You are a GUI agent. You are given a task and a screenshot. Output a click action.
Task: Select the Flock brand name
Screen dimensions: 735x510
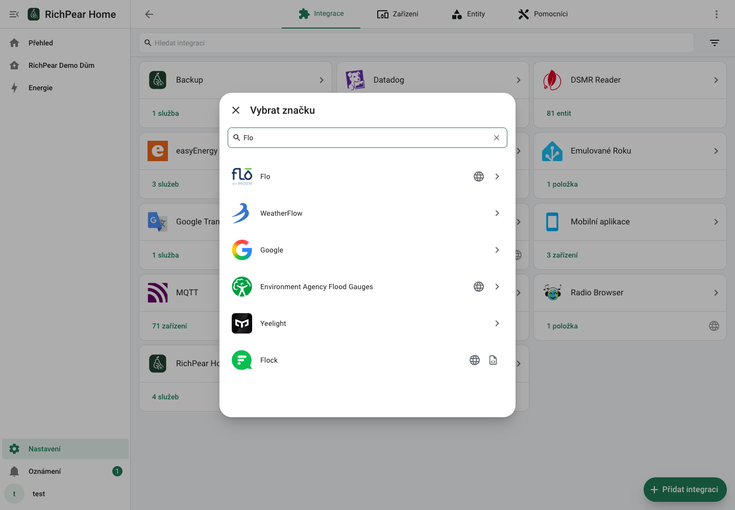pyautogui.click(x=269, y=360)
